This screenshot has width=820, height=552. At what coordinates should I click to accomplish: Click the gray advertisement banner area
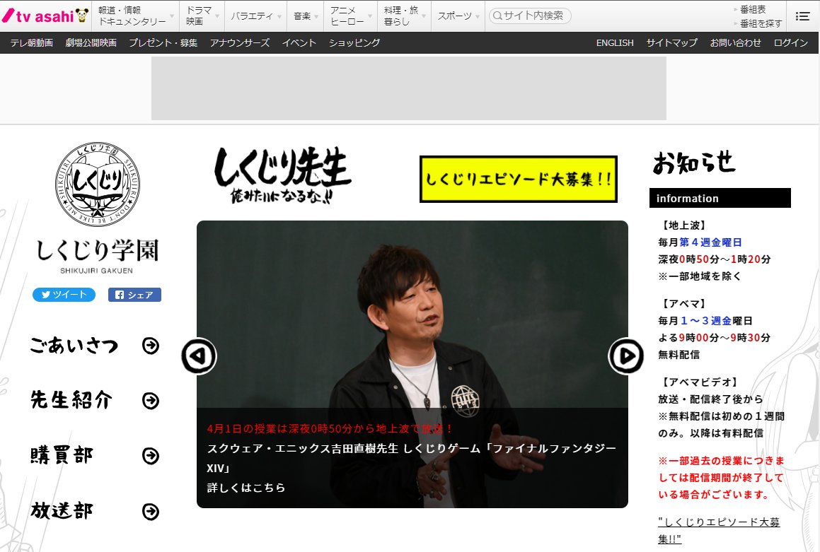pyautogui.click(x=409, y=88)
